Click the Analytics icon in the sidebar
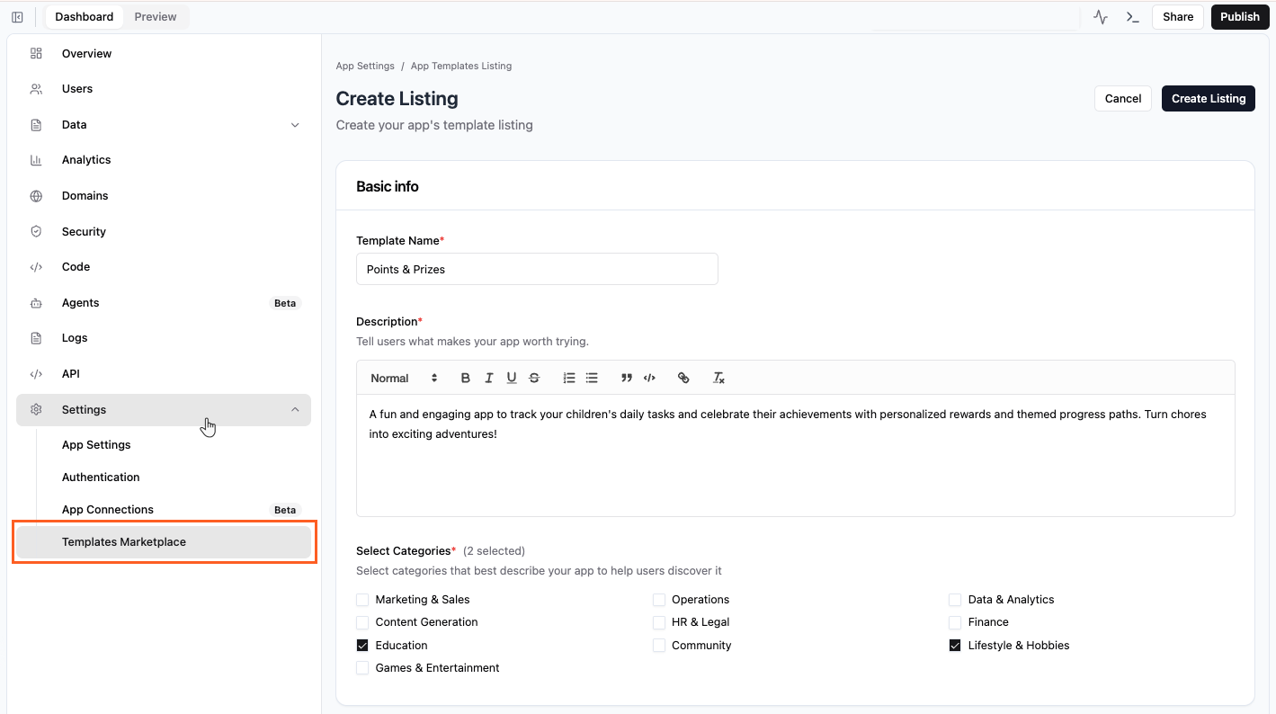The image size is (1276, 714). 36,159
